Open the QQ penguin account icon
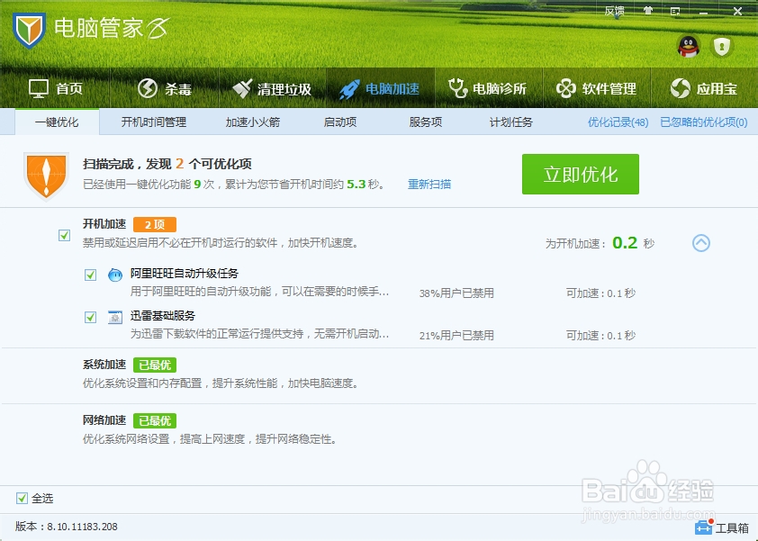The image size is (758, 541). [689, 47]
